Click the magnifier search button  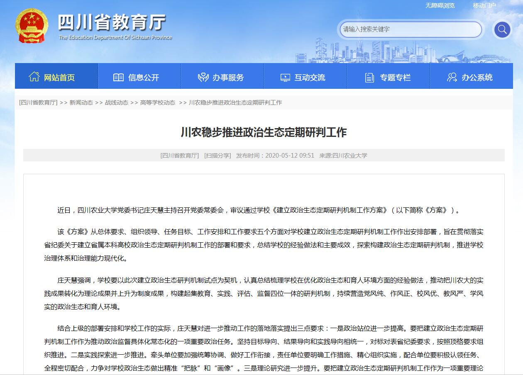click(502, 29)
